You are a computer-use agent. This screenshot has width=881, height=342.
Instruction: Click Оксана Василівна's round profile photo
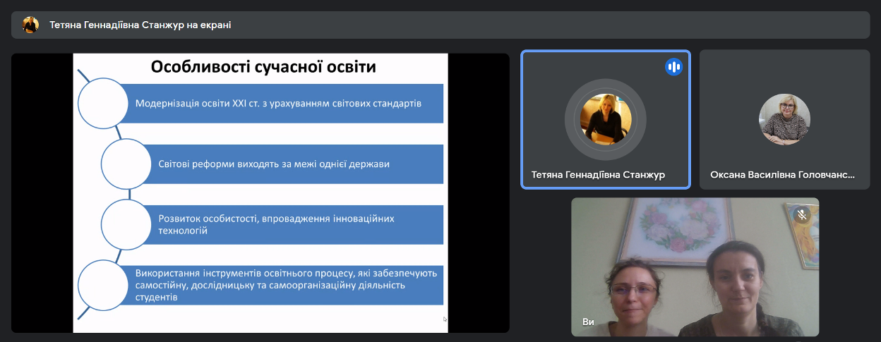coord(784,119)
